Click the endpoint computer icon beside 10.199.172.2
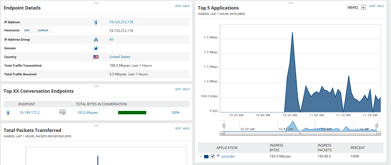 (x=8, y=113)
